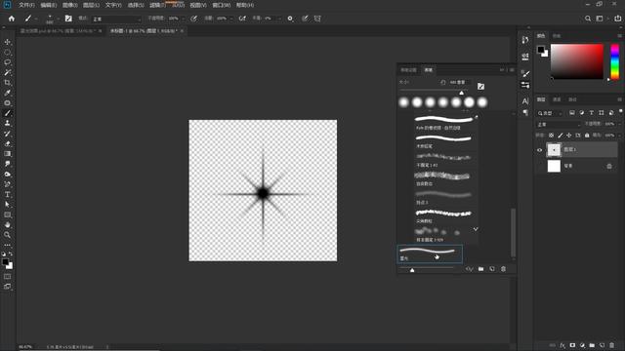The image size is (625, 351).
Task: Toggle pressure for opacity button in options bar
Action: 193,19
